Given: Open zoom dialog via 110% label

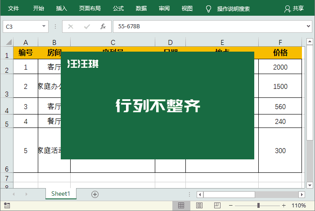Looking at the screenshot, I should pos(299,206).
